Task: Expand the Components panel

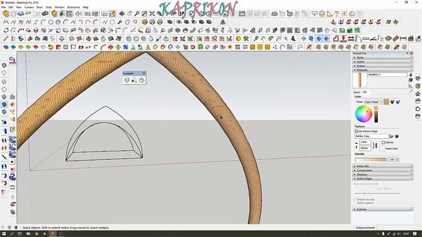Action: pyautogui.click(x=382, y=171)
